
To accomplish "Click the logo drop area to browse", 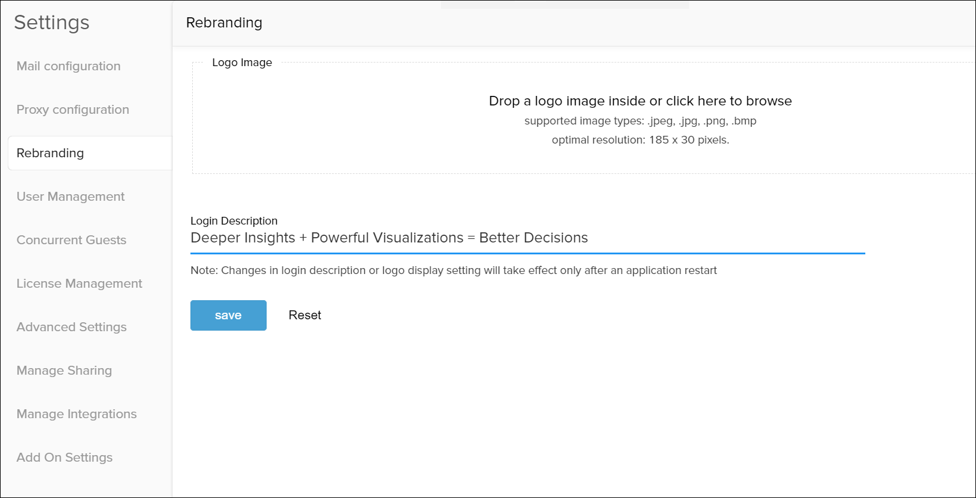I will click(x=640, y=101).
